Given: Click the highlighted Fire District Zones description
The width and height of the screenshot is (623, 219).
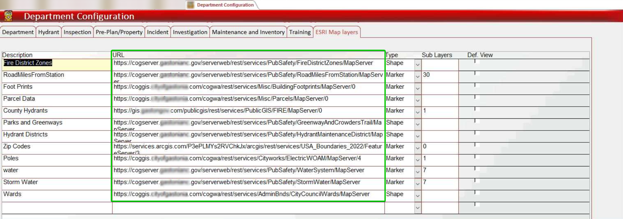Looking at the screenshot, I should coord(28,63).
